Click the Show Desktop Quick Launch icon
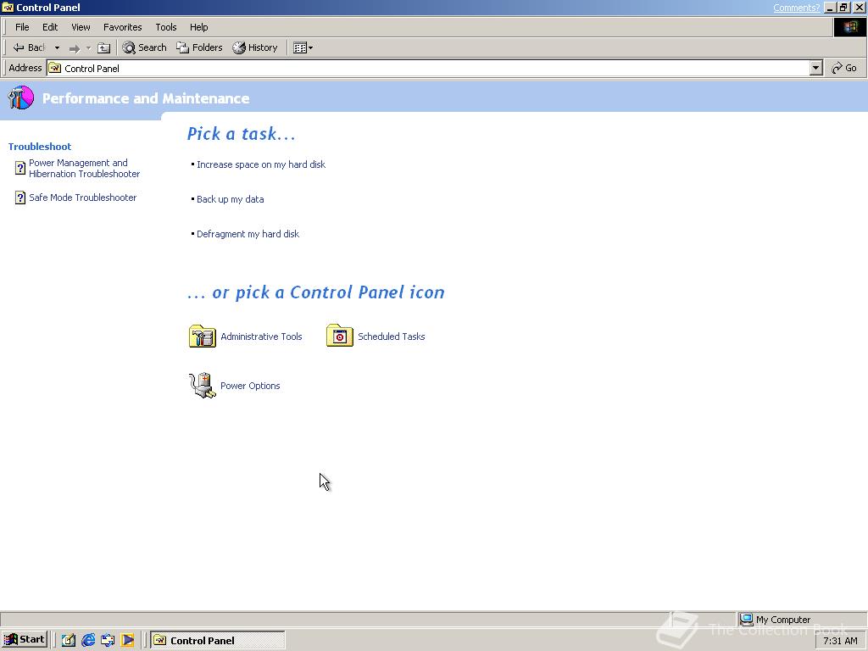This screenshot has width=868, height=651. click(x=68, y=641)
